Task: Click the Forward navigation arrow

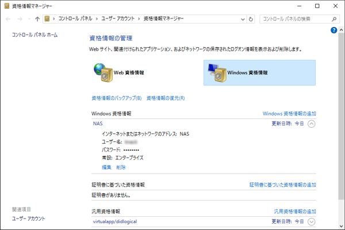Action: tap(20, 19)
